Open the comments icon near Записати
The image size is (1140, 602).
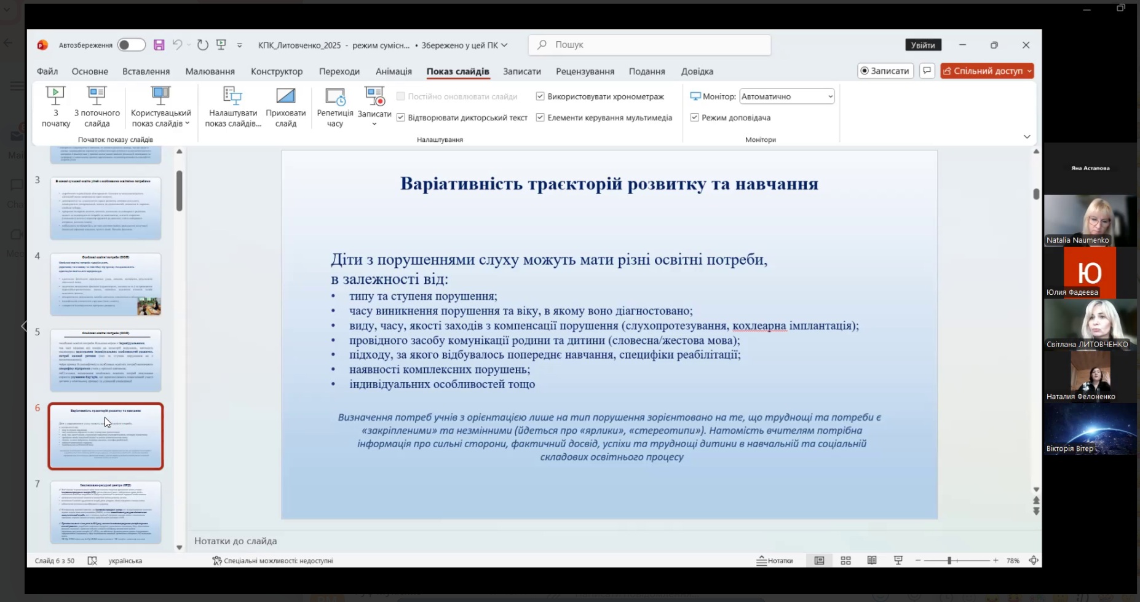tap(927, 71)
